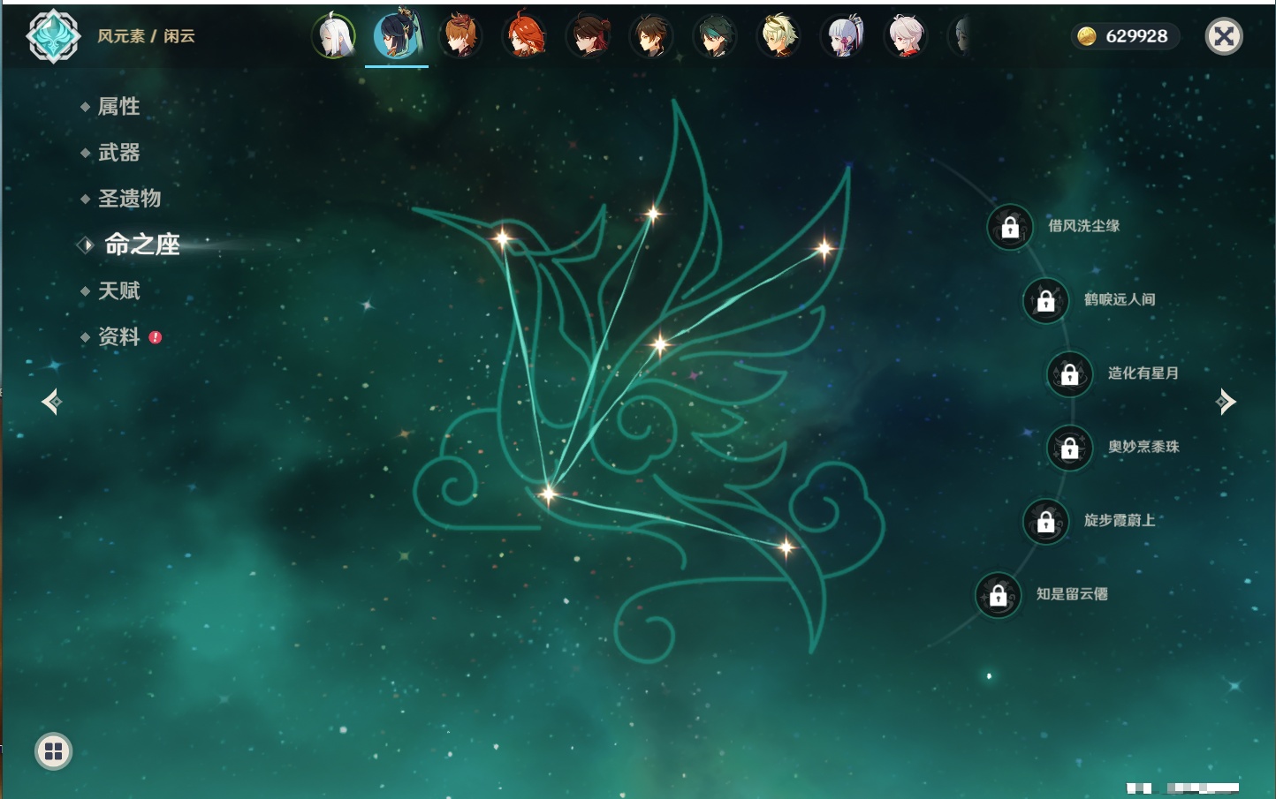The width and height of the screenshot is (1276, 799).
Task: Click the star on the crane's tail
Action: 786,548
